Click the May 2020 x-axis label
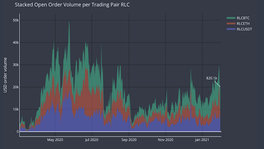 [x=55, y=140]
